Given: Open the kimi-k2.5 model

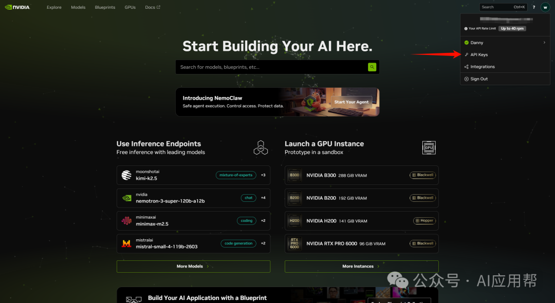Looking at the screenshot, I should [x=193, y=175].
